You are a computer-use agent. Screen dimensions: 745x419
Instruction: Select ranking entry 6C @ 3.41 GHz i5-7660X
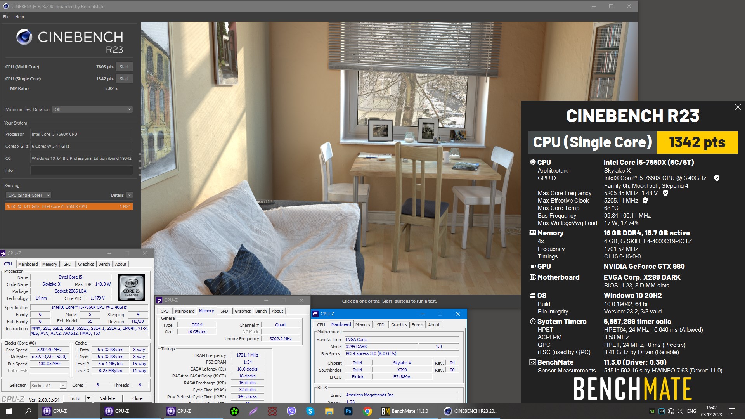pyautogui.click(x=69, y=206)
